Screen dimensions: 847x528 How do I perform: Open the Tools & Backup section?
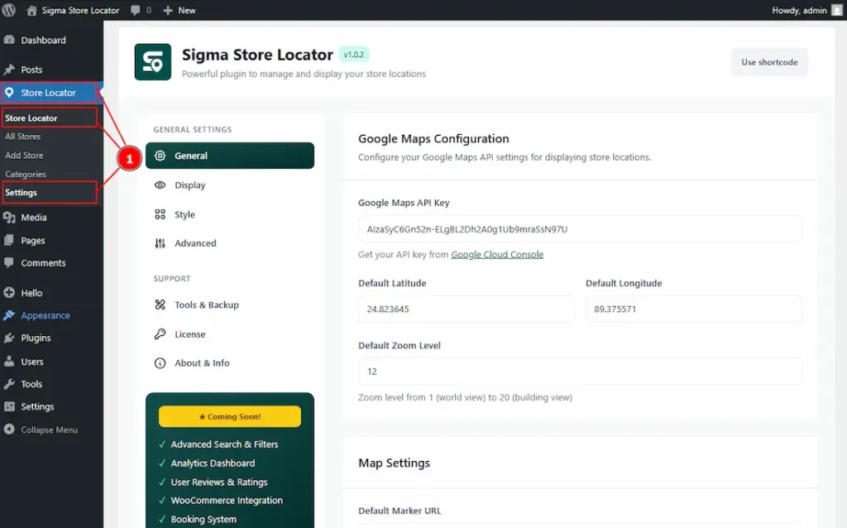coord(230,305)
